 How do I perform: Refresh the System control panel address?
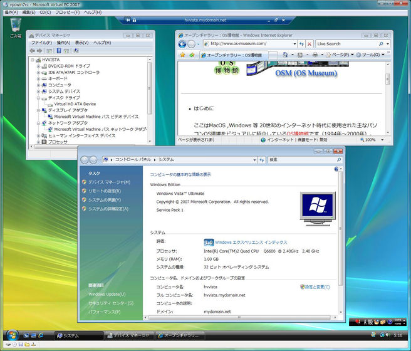[x=262, y=160]
